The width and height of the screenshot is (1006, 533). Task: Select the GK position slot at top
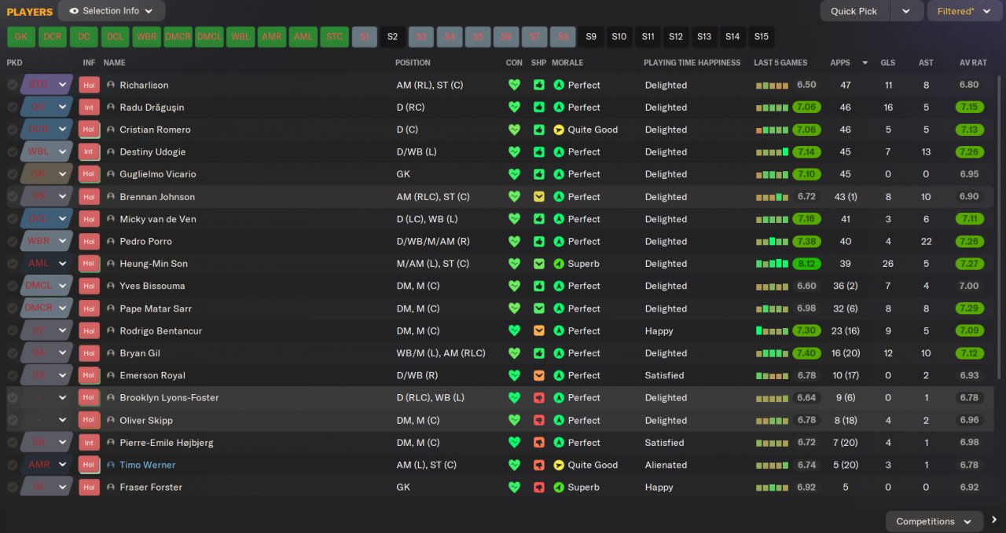pos(21,37)
